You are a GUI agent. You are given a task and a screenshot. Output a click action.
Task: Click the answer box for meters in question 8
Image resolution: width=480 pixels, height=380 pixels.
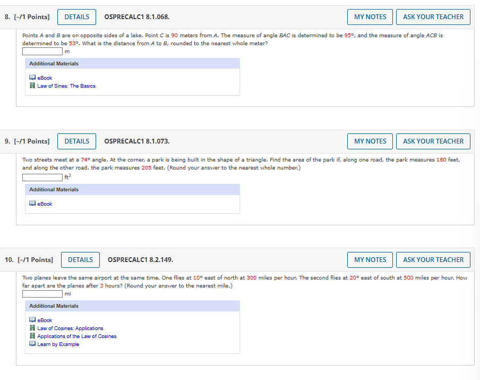(42, 52)
